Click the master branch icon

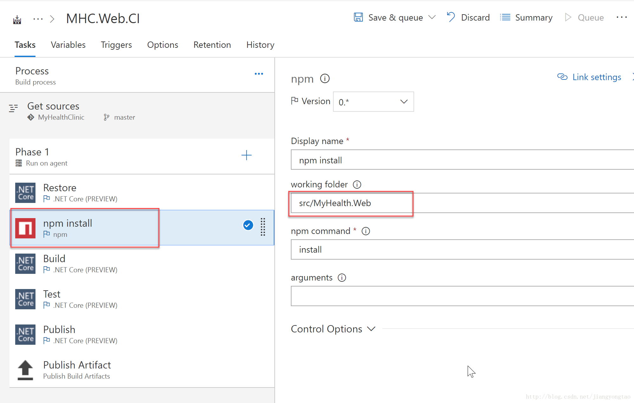(x=106, y=117)
